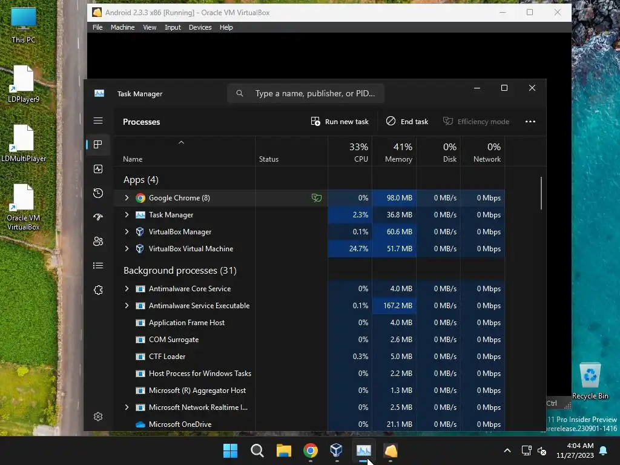The height and width of the screenshot is (465, 620).
Task: Sort processes by Network column
Action: [x=483, y=152]
